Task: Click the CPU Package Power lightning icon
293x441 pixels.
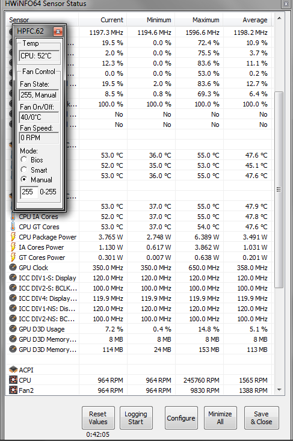Action: coord(13,237)
